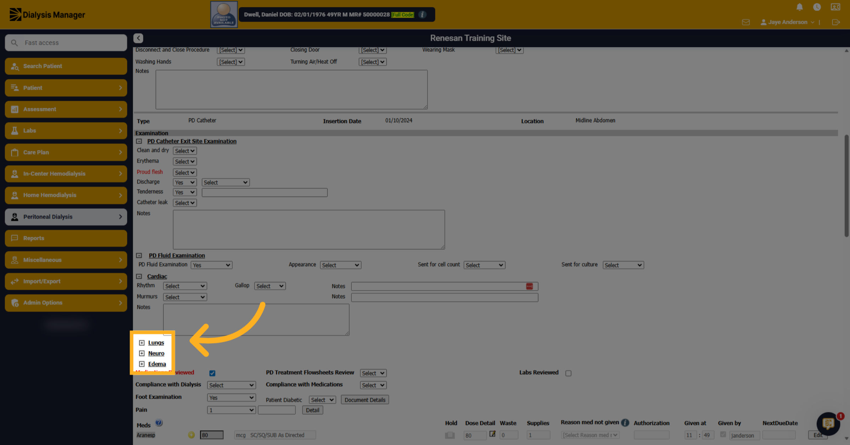Expand the Care Plan sidebar menu
Viewport: 850px width, 445px height.
66,152
